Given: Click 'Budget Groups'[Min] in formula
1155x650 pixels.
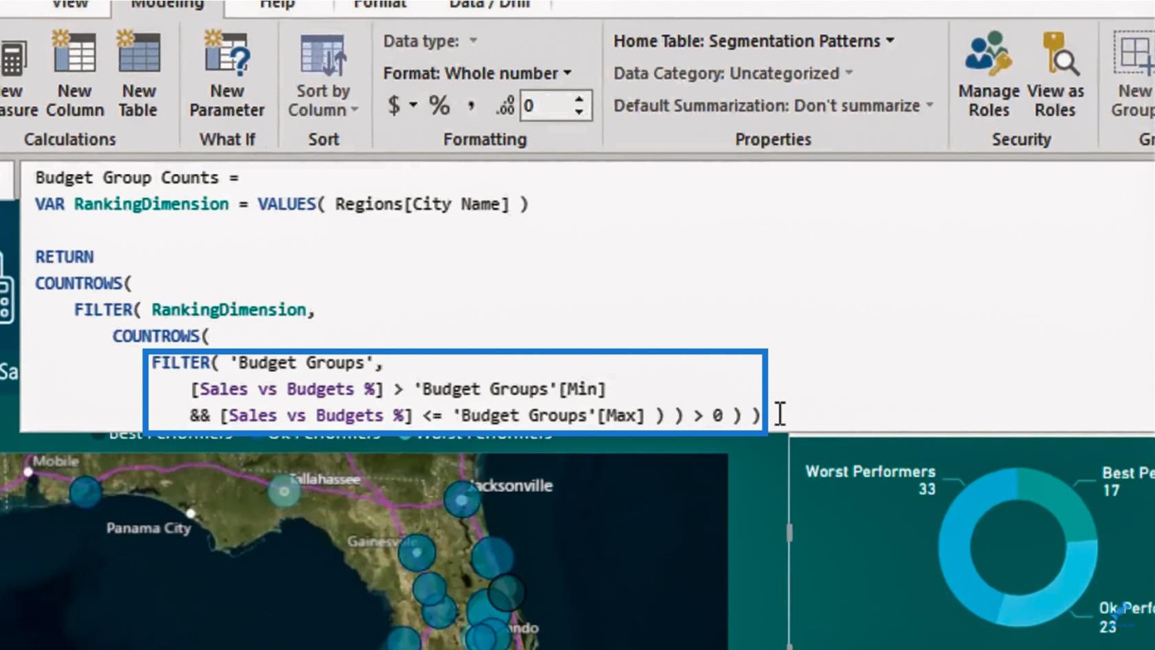Looking at the screenshot, I should pos(509,389).
